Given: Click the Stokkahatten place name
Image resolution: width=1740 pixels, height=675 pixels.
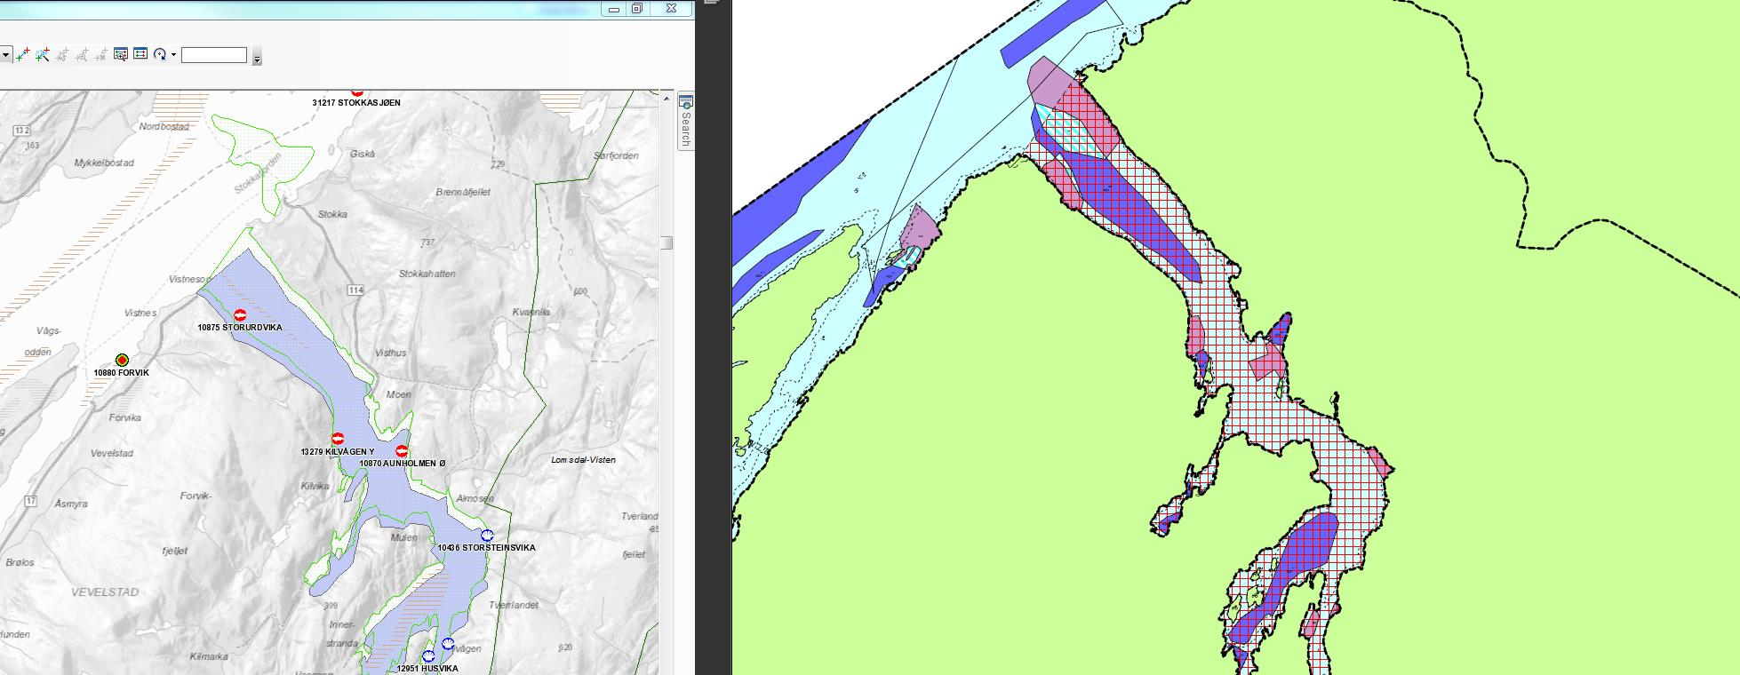Looking at the screenshot, I should [427, 274].
